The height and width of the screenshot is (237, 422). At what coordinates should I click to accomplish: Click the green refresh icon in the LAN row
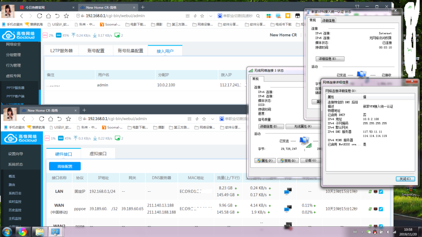click(x=370, y=192)
